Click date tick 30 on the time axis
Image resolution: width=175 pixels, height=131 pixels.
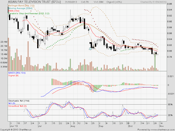pos(128,123)
